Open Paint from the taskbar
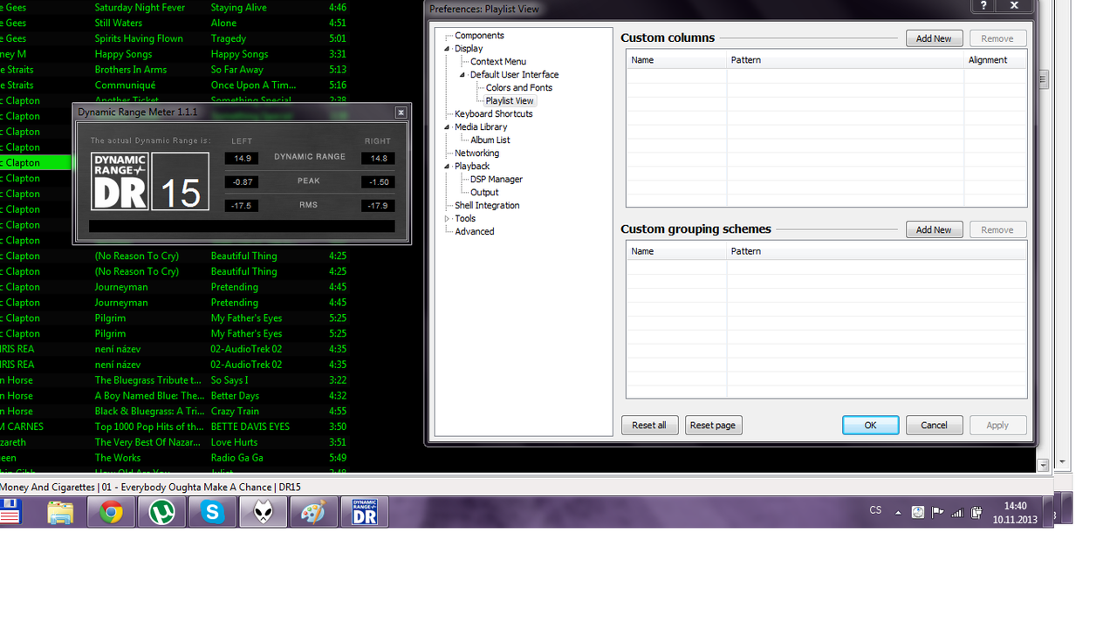 [313, 513]
